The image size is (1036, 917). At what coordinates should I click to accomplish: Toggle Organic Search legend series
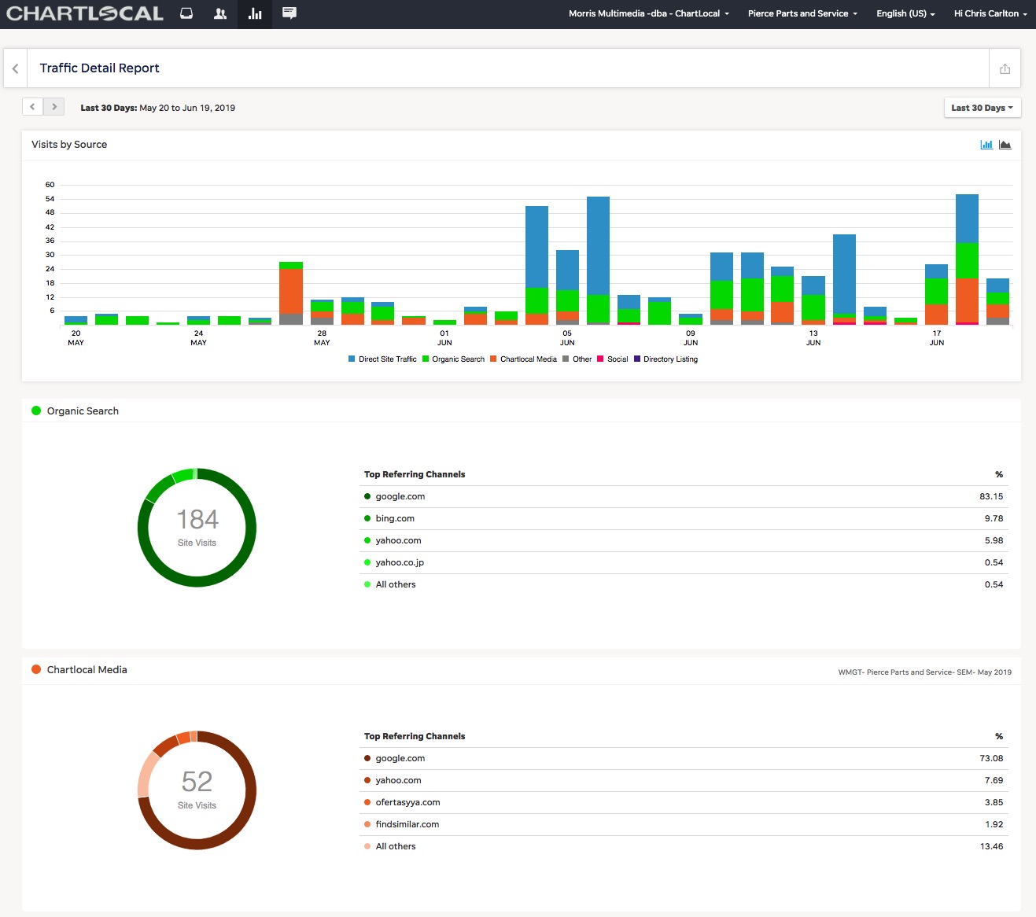tap(453, 359)
